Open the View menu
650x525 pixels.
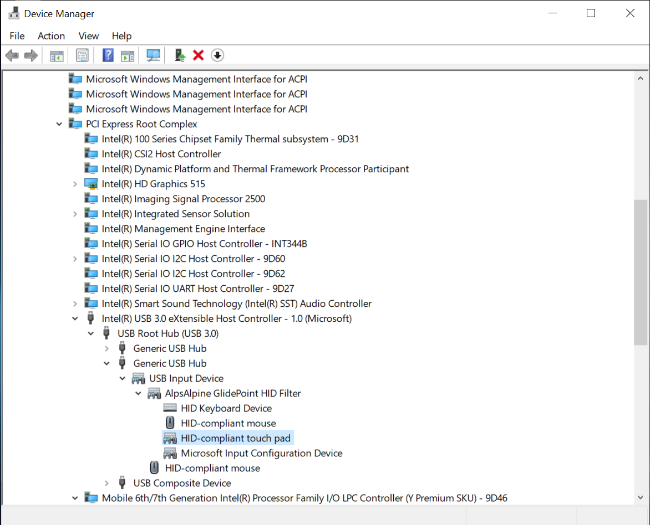click(88, 36)
